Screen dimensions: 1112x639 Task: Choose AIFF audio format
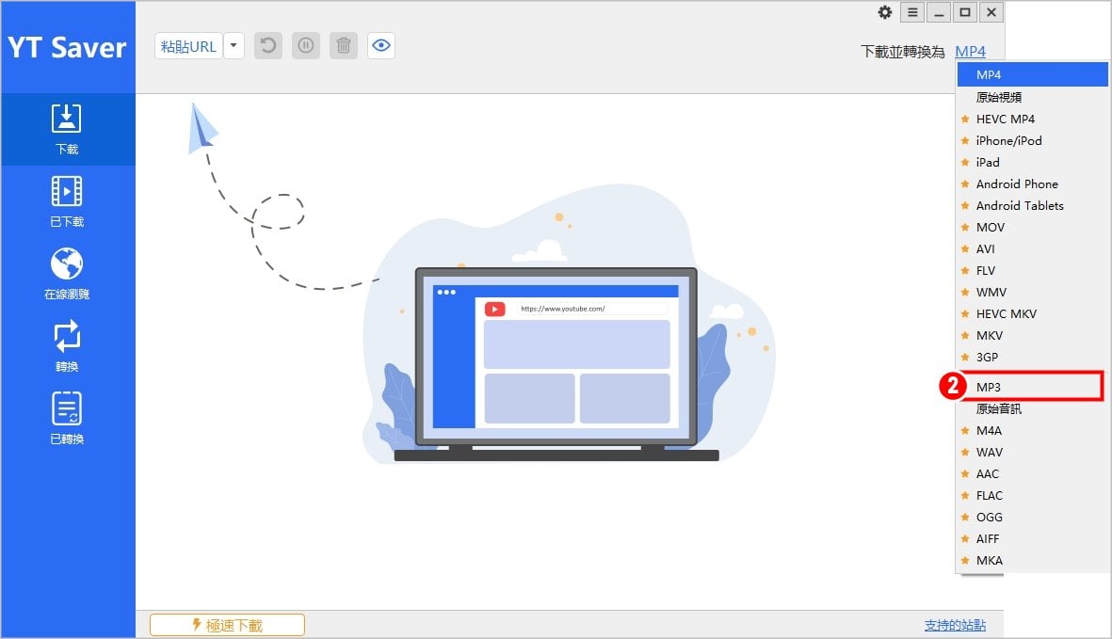click(1032, 538)
